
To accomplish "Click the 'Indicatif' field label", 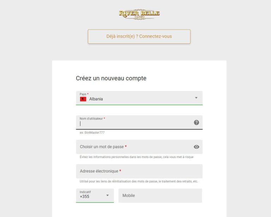I will 85,192.
